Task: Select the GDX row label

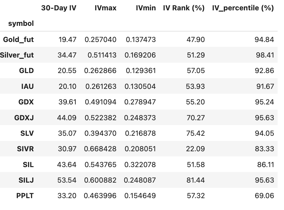Action: tap(26, 102)
